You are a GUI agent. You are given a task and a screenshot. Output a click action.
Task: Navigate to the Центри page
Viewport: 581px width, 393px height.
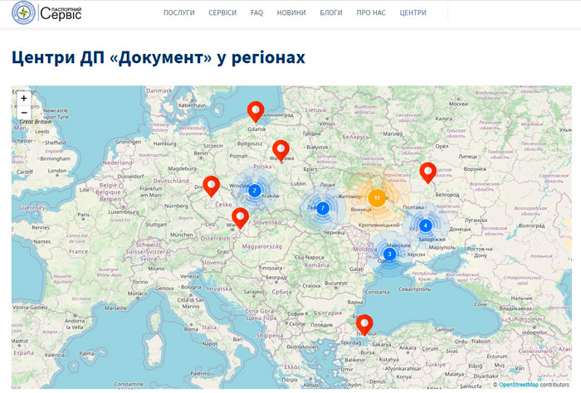point(413,14)
